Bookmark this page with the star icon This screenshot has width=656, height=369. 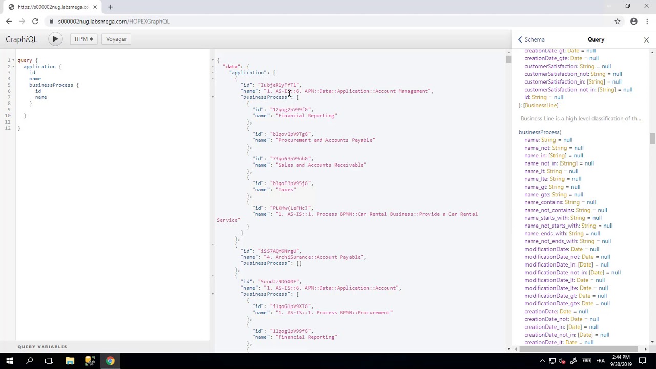pyautogui.click(x=618, y=22)
